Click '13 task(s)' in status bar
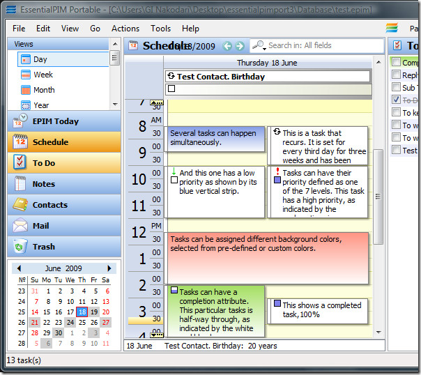The image size is (421, 375). coord(24,360)
